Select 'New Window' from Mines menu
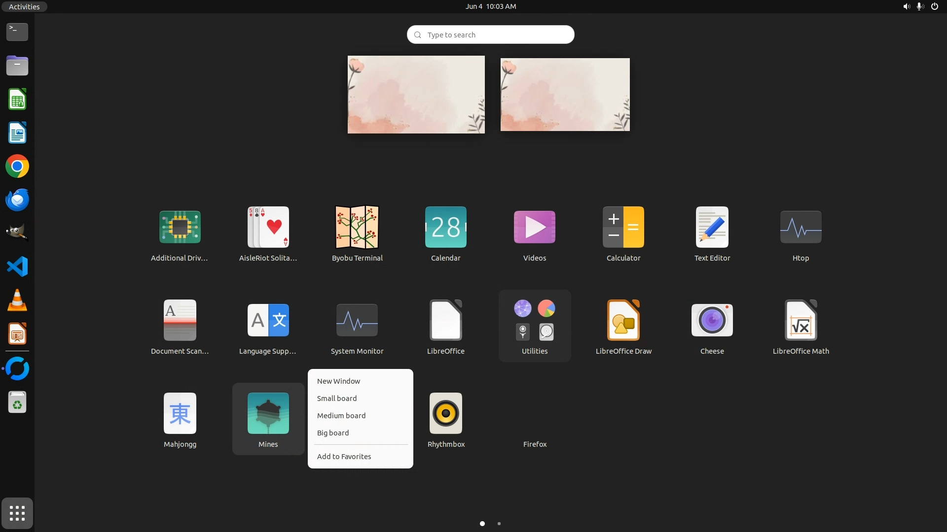The height and width of the screenshot is (532, 947). (338, 381)
